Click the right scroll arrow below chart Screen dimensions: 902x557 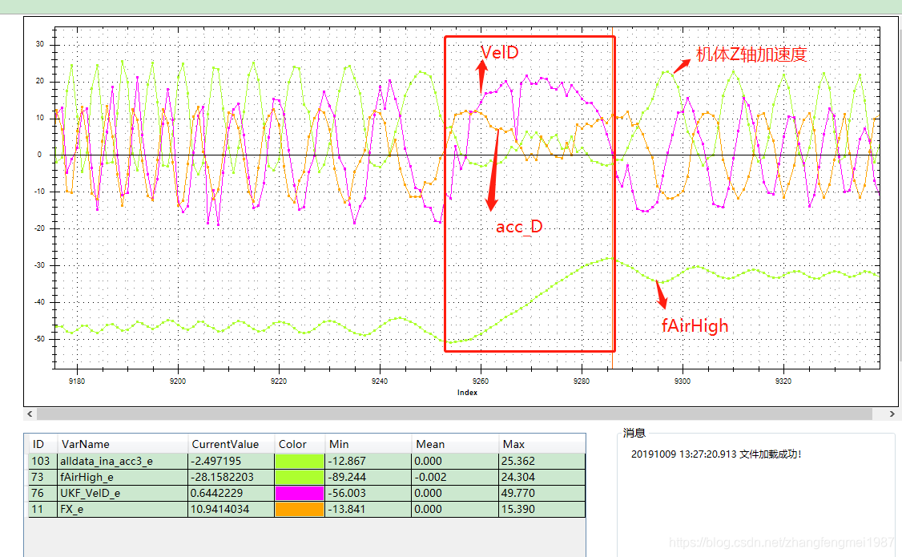click(892, 414)
